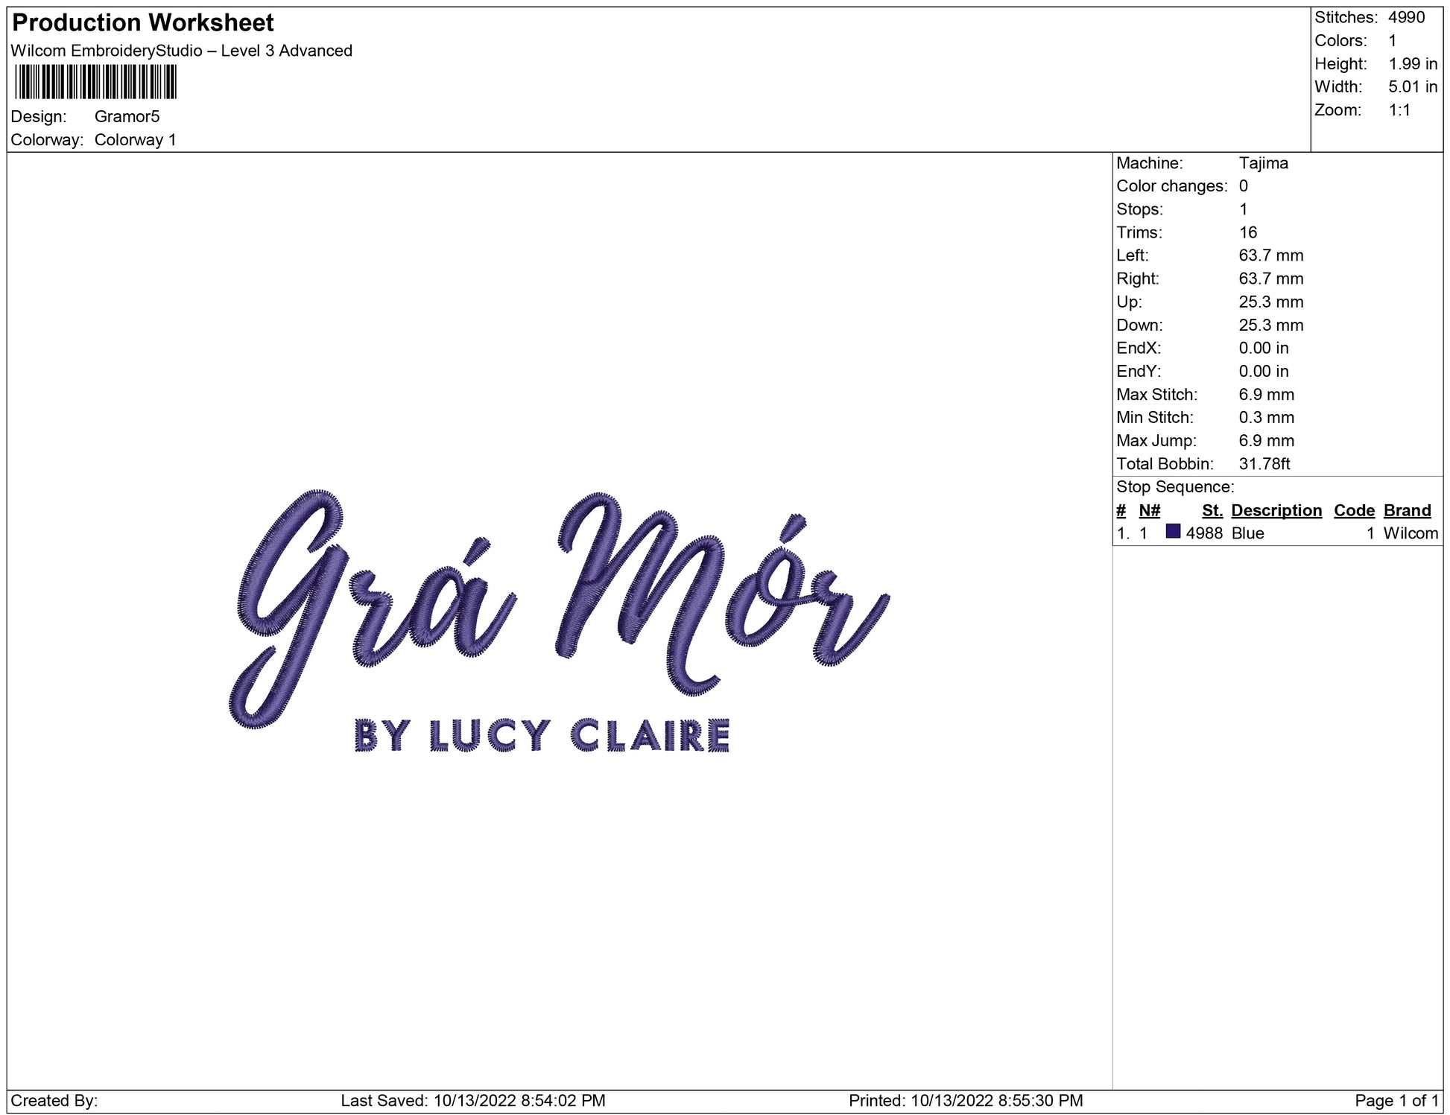
Task: Click the Colorway 1 value
Action: [x=135, y=140]
